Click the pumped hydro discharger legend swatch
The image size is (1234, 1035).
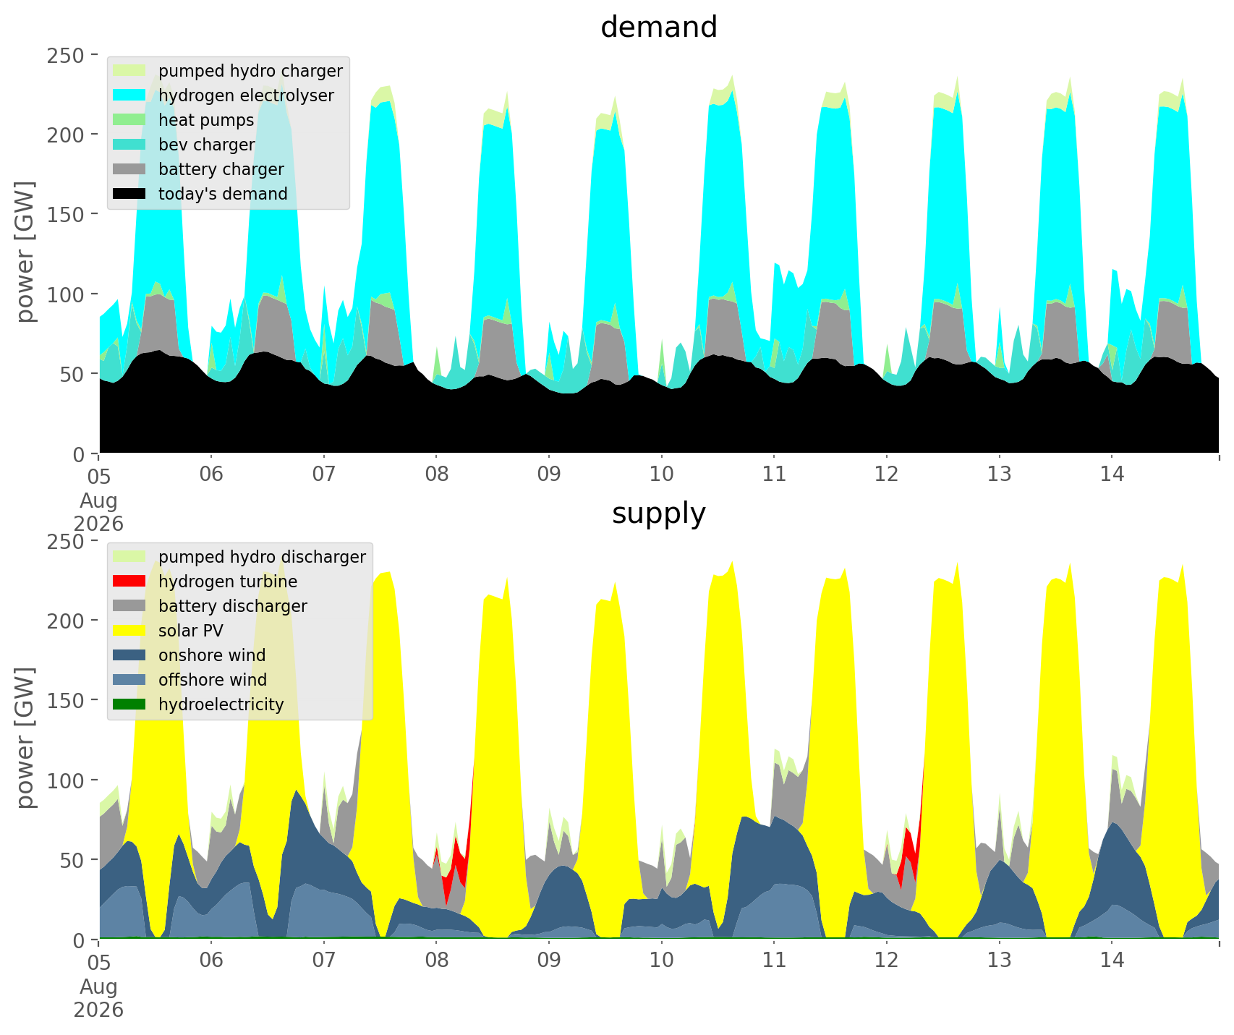point(130,556)
